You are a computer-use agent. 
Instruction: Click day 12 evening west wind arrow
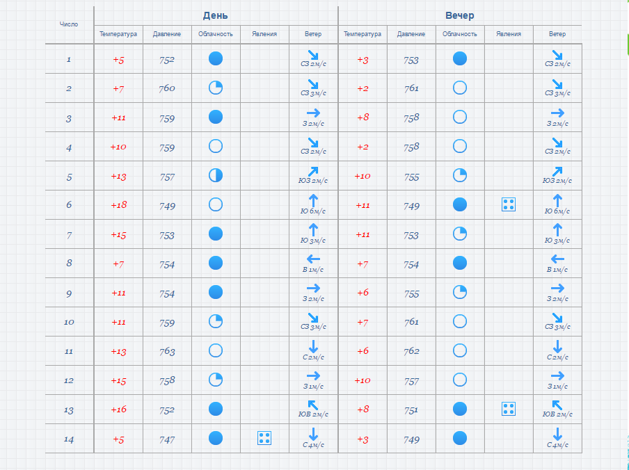click(x=557, y=376)
